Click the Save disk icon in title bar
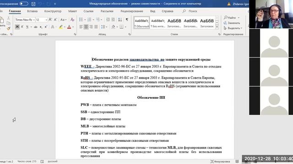This screenshot has height=164, width=293. click(33, 4)
